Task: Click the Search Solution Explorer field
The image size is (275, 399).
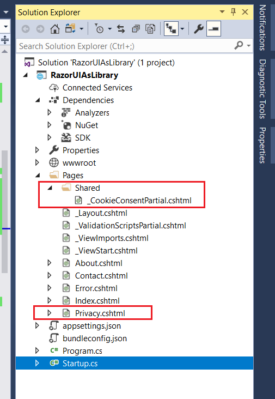Action: coord(126,46)
